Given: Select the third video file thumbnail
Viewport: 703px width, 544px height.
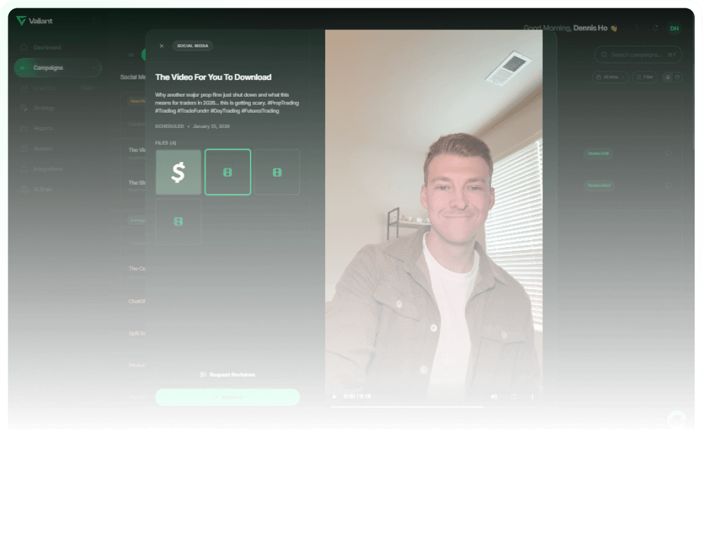Looking at the screenshot, I should point(277,172).
